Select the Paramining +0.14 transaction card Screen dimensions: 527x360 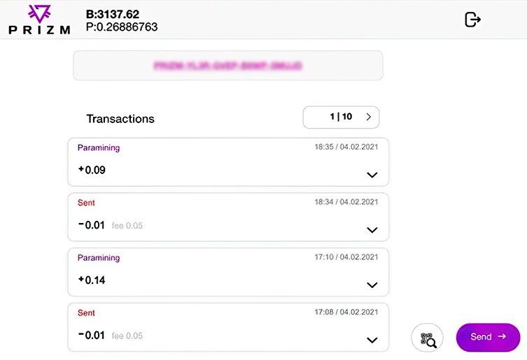(228, 272)
